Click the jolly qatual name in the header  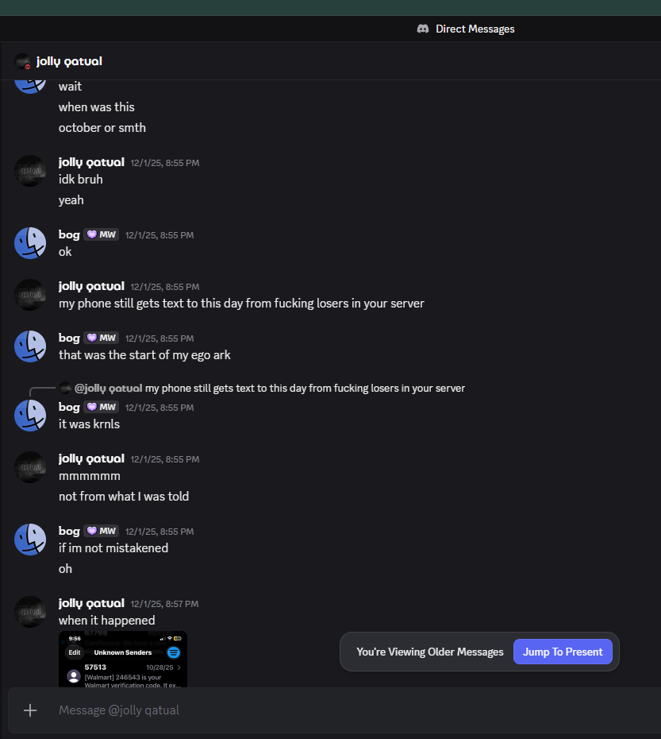69,61
